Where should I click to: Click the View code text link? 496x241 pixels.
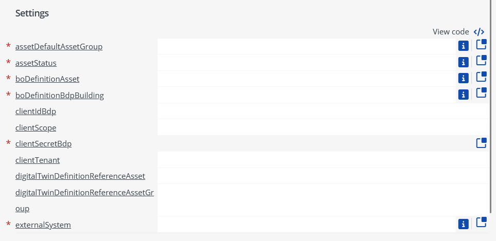coord(451,32)
